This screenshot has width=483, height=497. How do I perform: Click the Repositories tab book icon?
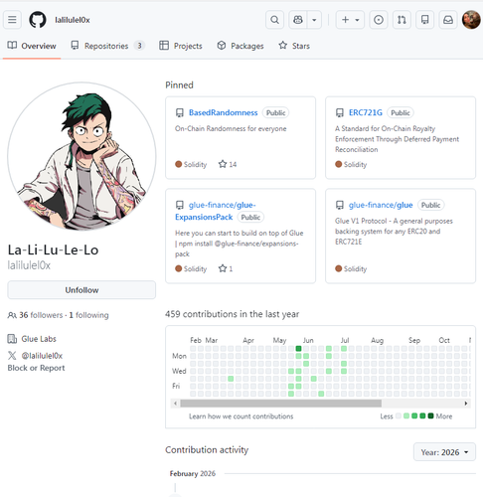[x=75, y=45]
